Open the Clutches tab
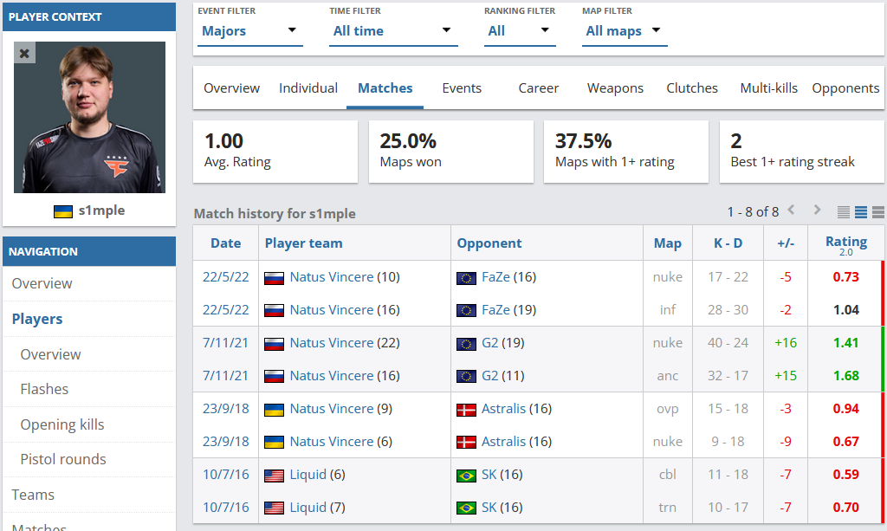 pyautogui.click(x=692, y=88)
